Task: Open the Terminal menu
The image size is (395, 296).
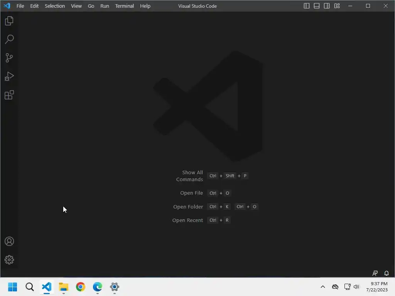Action: pos(125,6)
